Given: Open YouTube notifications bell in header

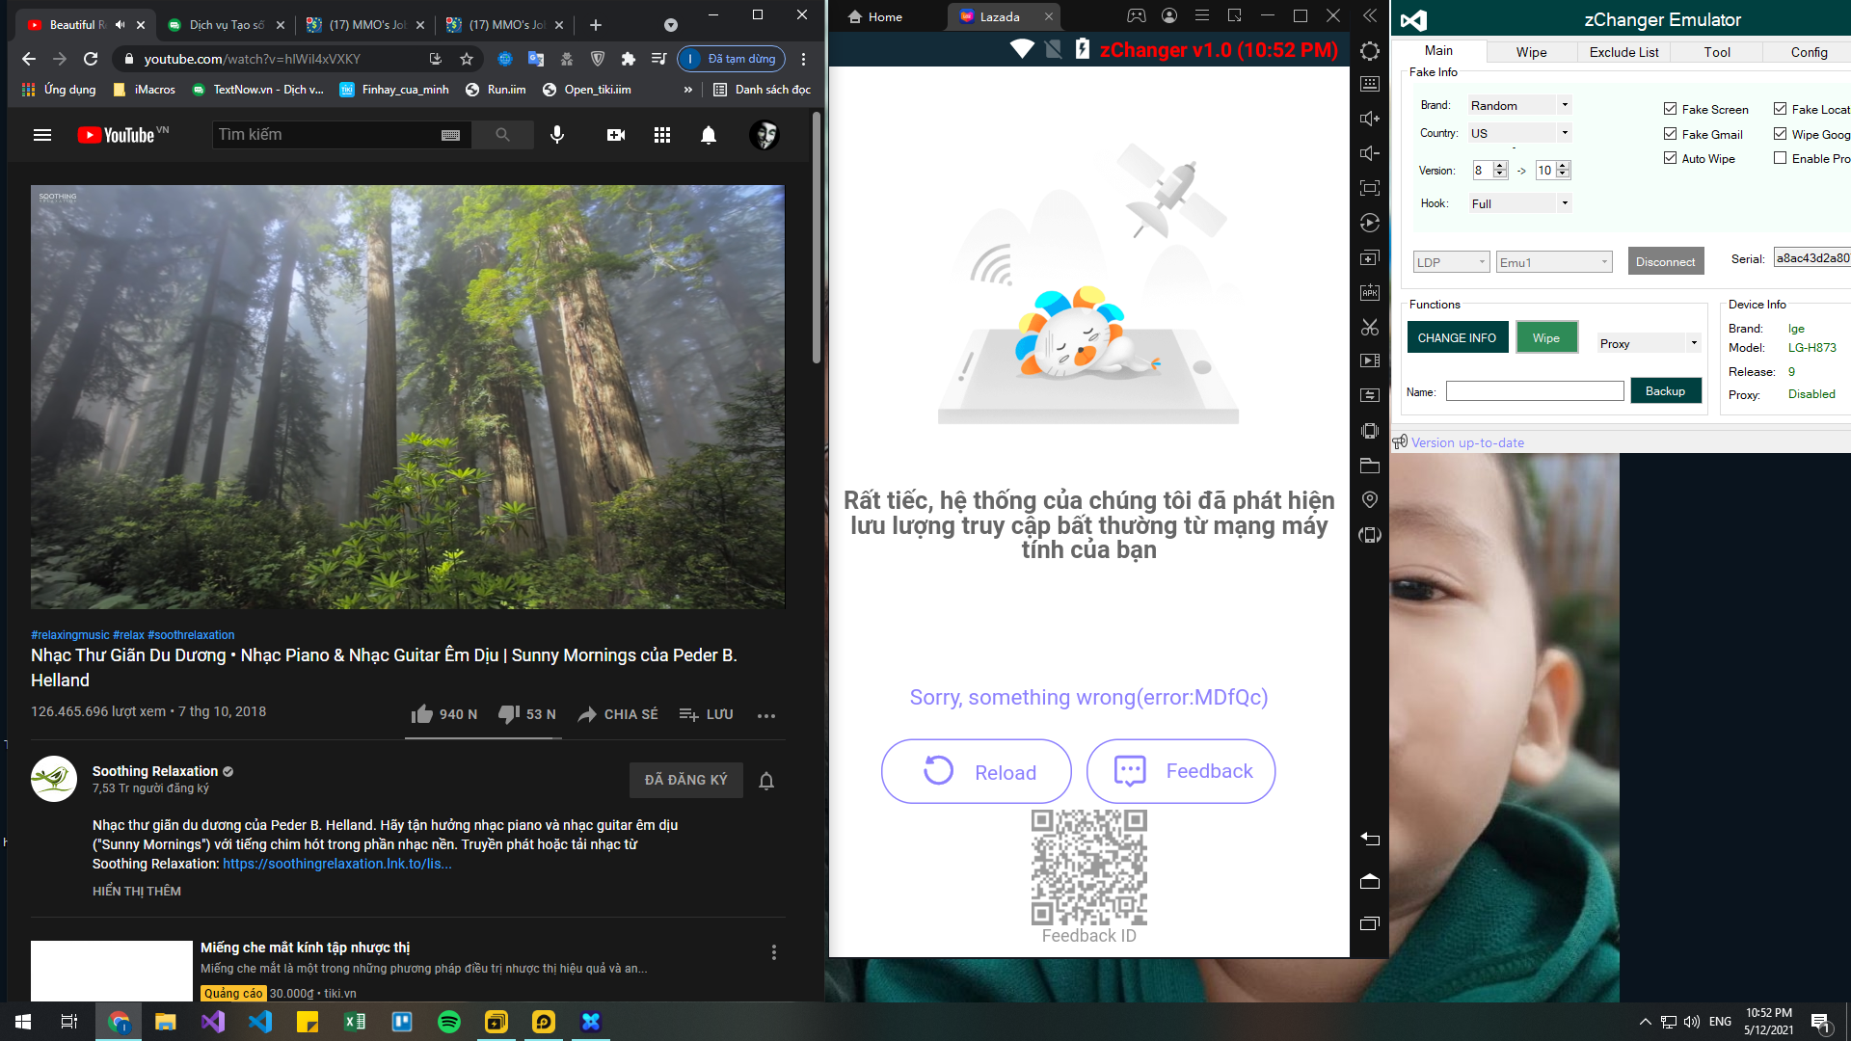Looking at the screenshot, I should click(709, 135).
